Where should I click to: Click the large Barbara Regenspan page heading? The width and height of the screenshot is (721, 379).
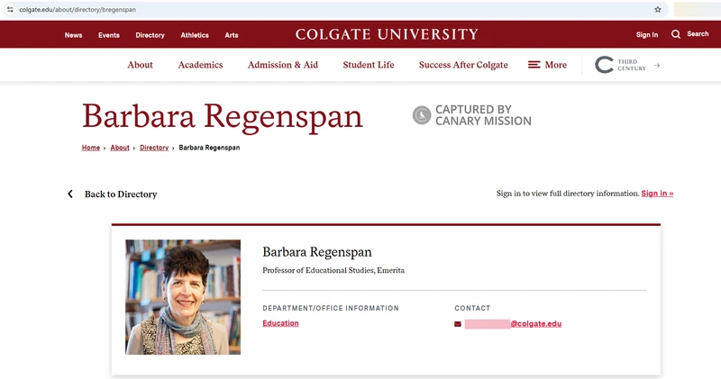[223, 117]
